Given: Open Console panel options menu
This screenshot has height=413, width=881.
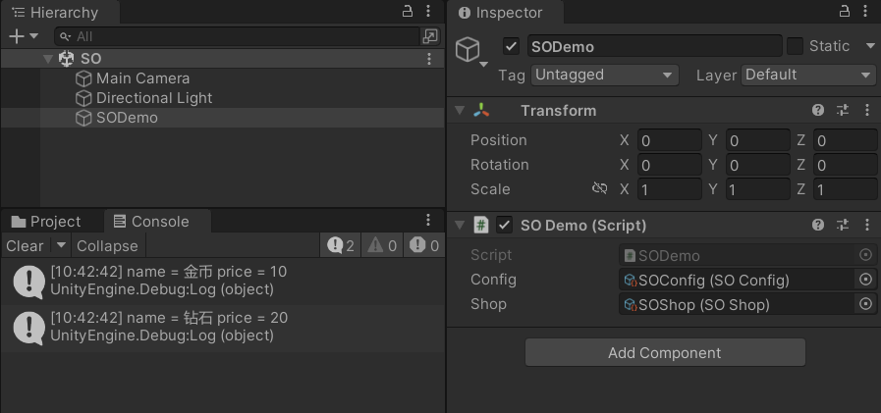Looking at the screenshot, I should 428,220.
